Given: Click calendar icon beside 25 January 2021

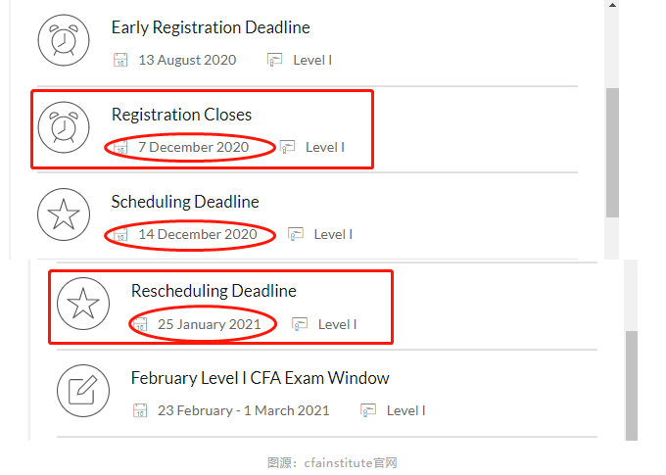Looking at the screenshot, I should pyautogui.click(x=140, y=324).
